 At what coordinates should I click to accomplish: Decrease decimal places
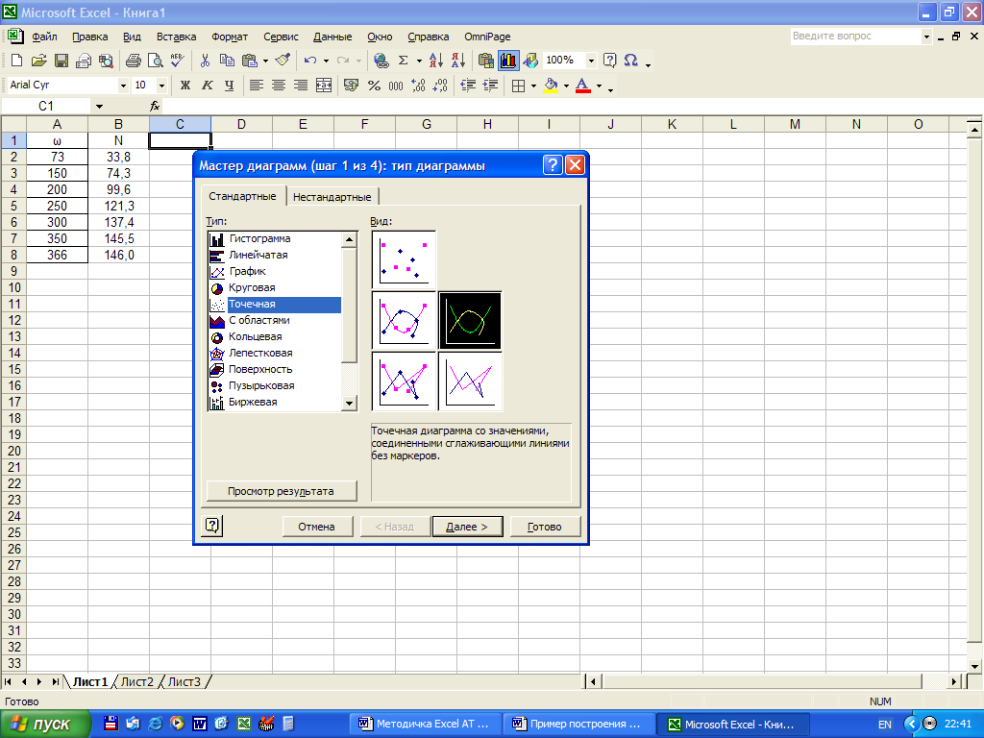click(x=440, y=86)
